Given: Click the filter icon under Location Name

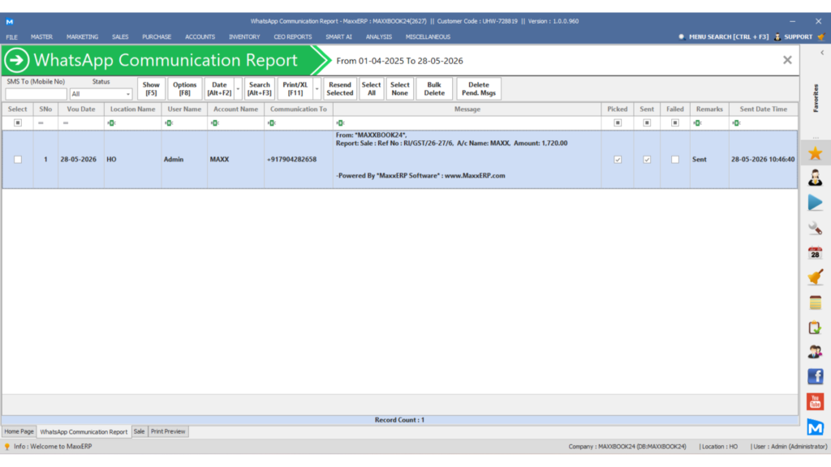Looking at the screenshot, I should (111, 123).
